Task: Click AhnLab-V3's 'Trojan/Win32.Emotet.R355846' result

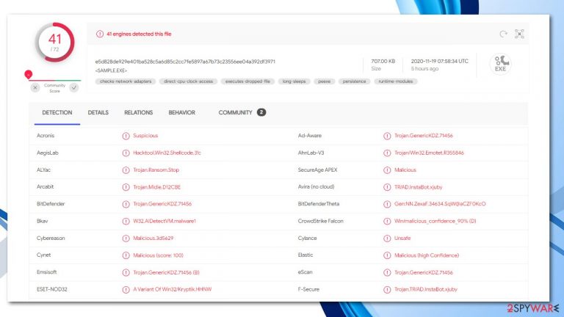Action: (429, 153)
